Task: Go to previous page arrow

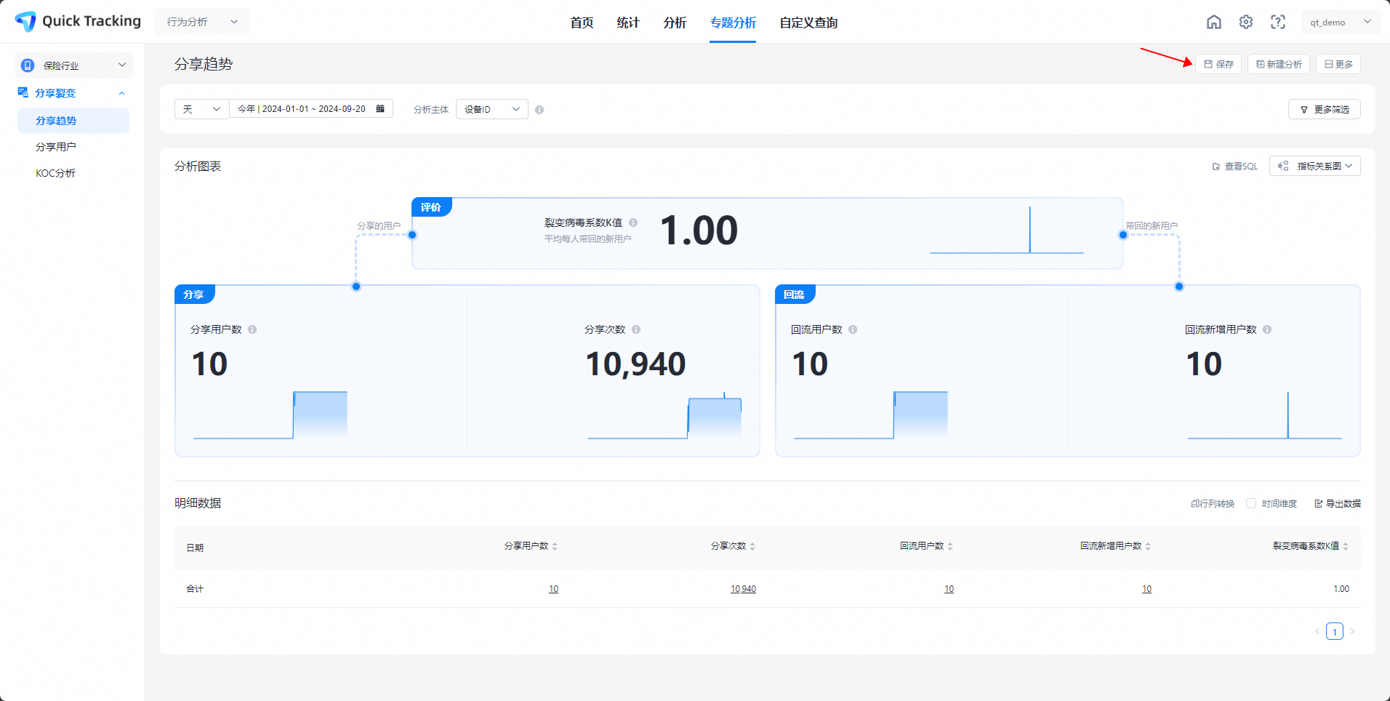Action: 1317,631
